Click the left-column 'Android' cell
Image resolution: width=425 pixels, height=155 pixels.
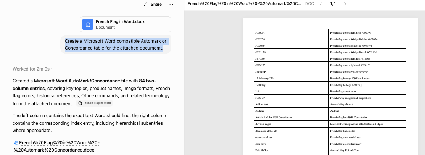pyautogui.click(x=291, y=111)
